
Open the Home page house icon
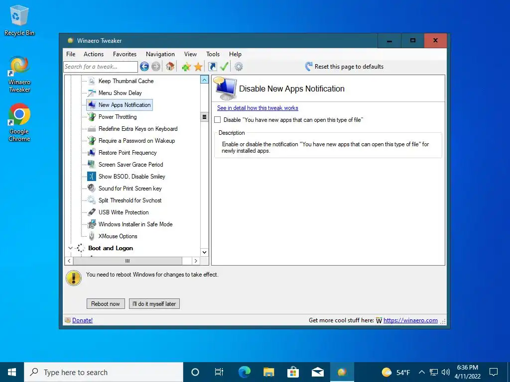[x=170, y=67]
